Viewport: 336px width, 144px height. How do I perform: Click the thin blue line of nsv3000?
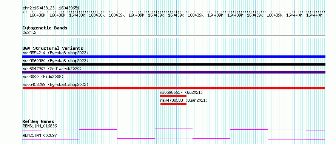click(x=174, y=80)
